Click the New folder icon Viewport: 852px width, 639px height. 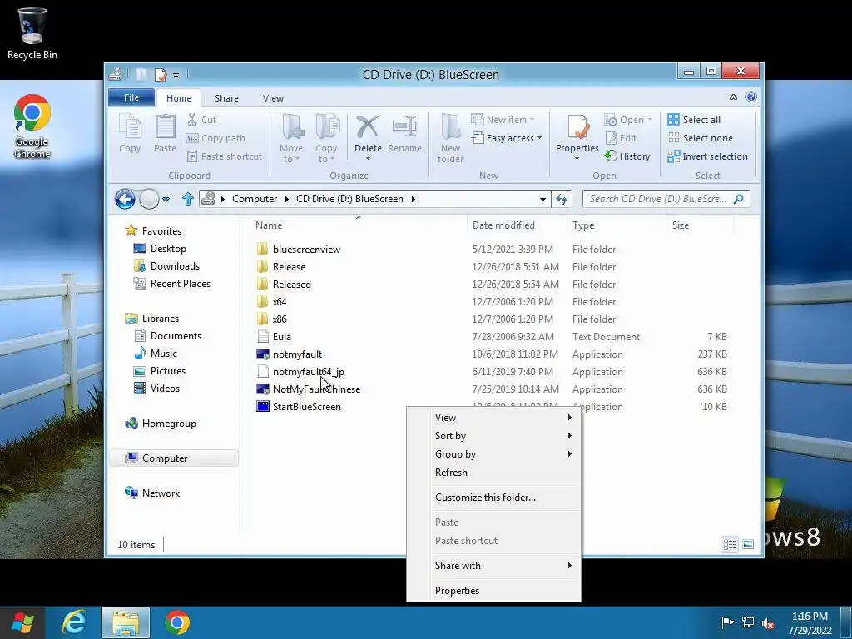point(450,127)
